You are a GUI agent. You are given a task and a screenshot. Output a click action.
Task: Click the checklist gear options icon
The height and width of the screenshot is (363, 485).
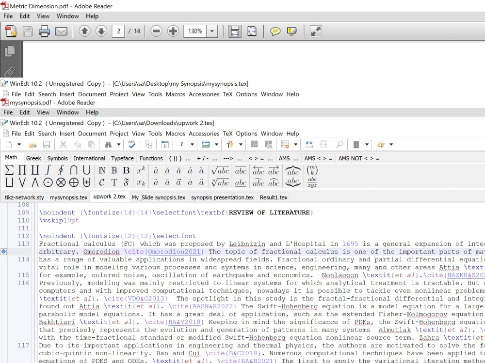285,144
